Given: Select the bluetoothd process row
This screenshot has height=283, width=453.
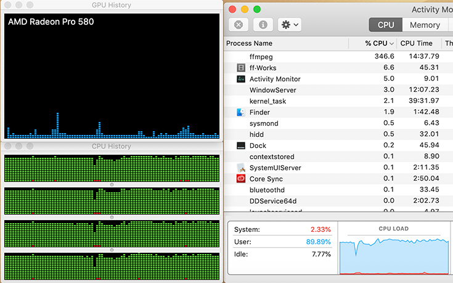Looking at the screenshot, I should pyautogui.click(x=338, y=190).
